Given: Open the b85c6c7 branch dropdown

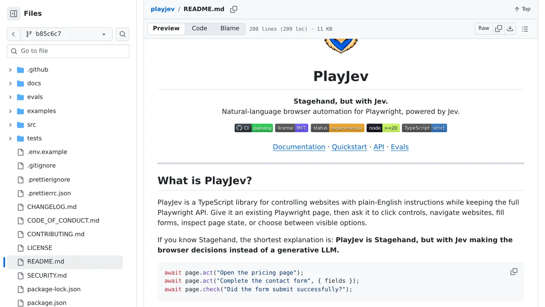Looking at the screenshot, I should coord(66,34).
